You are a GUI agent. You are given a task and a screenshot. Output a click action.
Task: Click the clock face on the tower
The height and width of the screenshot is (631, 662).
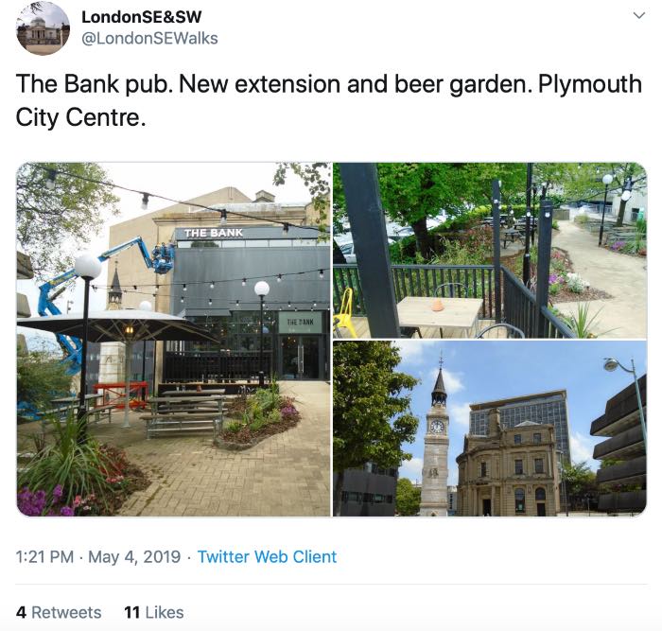[437, 427]
